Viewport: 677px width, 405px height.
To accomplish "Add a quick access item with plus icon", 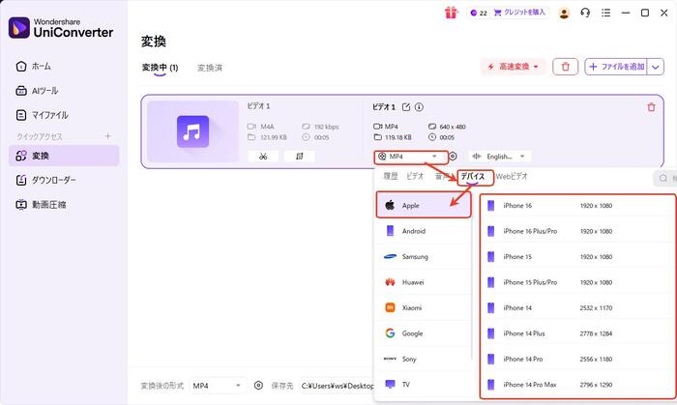I will click(108, 136).
